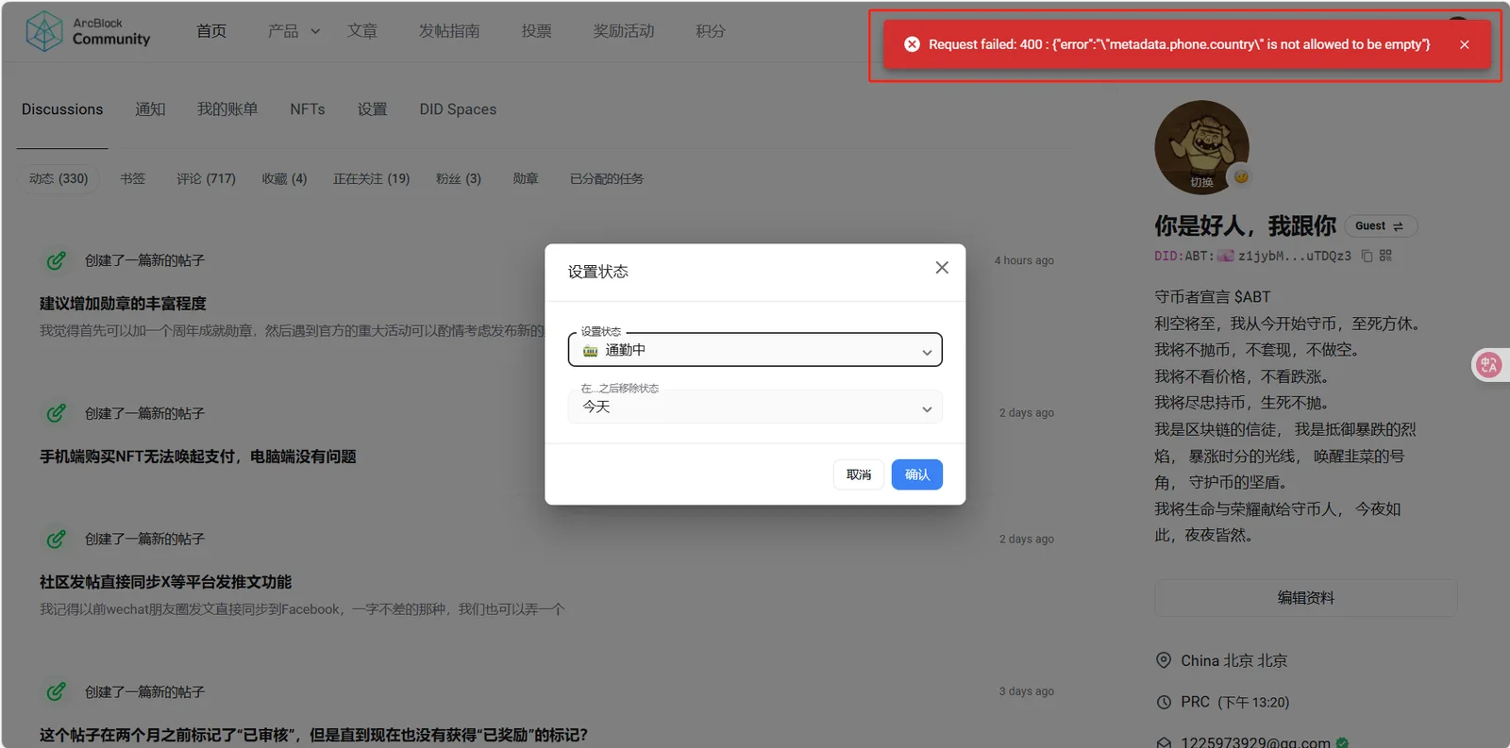Image resolution: width=1510 pixels, height=748 pixels.
Task: Select the 收藏 (4) filter
Action: [284, 178]
